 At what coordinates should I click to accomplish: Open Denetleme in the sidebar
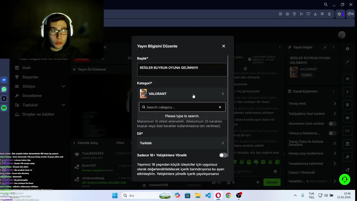[x=32, y=95]
